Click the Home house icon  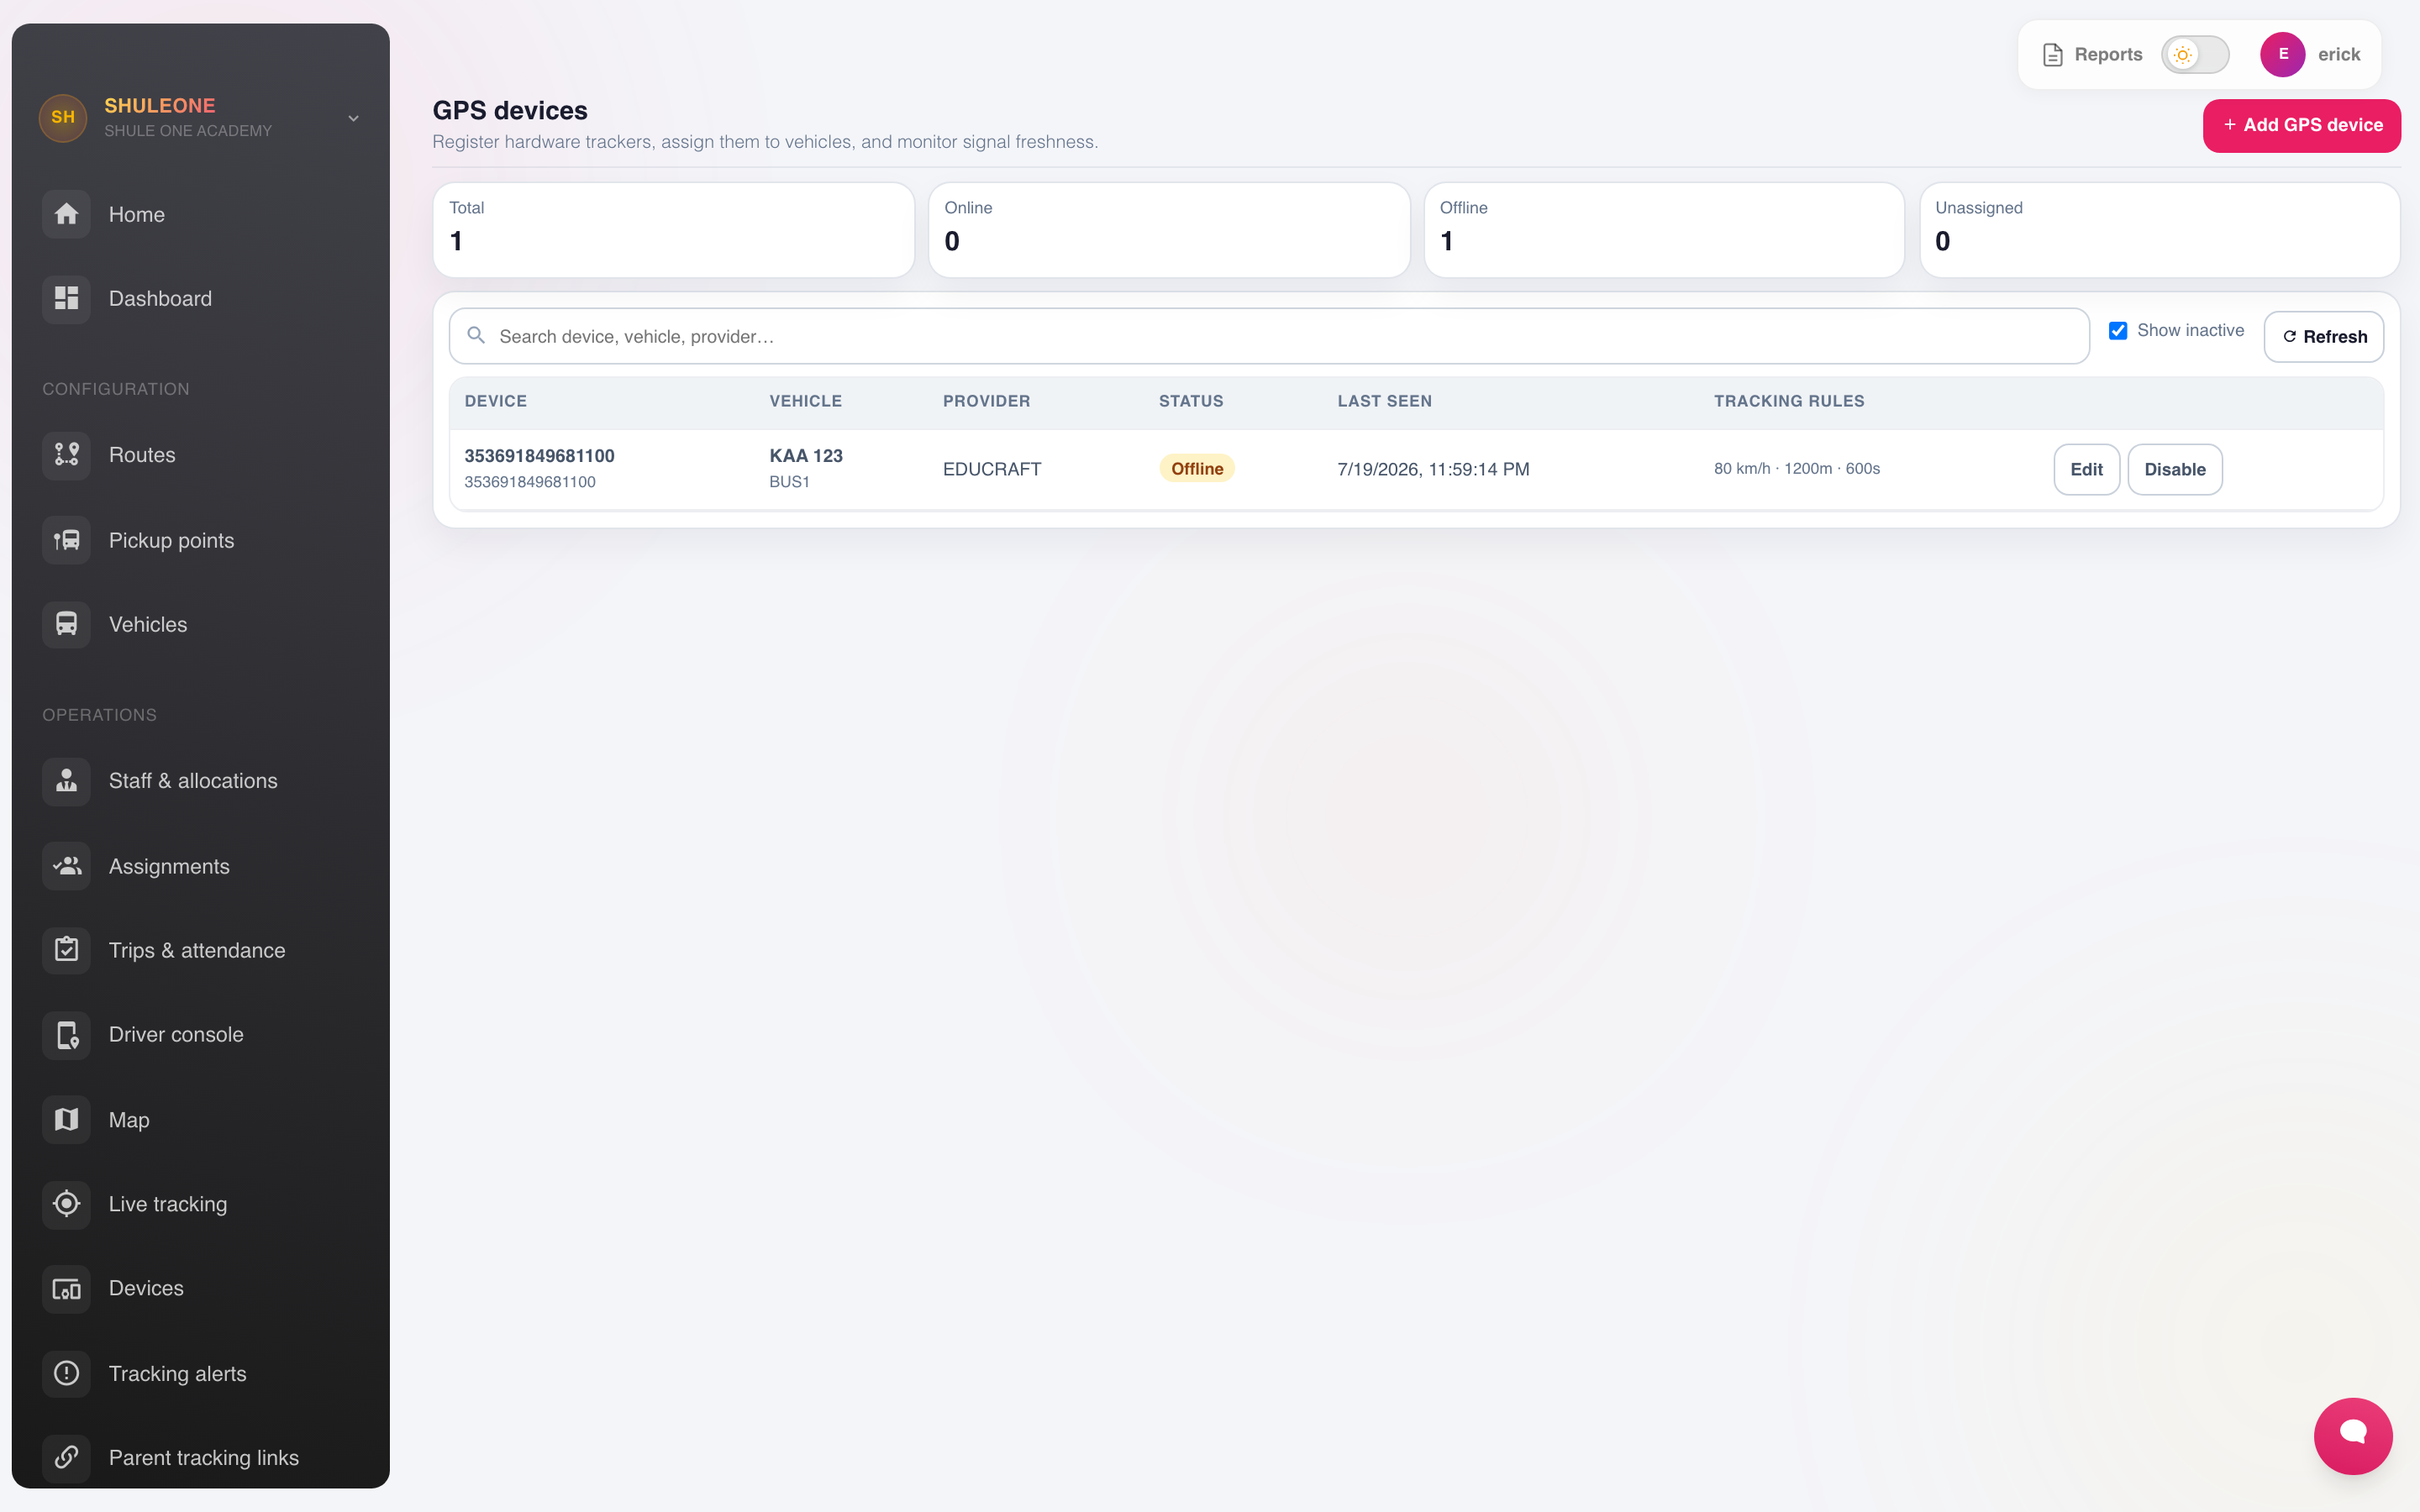point(66,214)
